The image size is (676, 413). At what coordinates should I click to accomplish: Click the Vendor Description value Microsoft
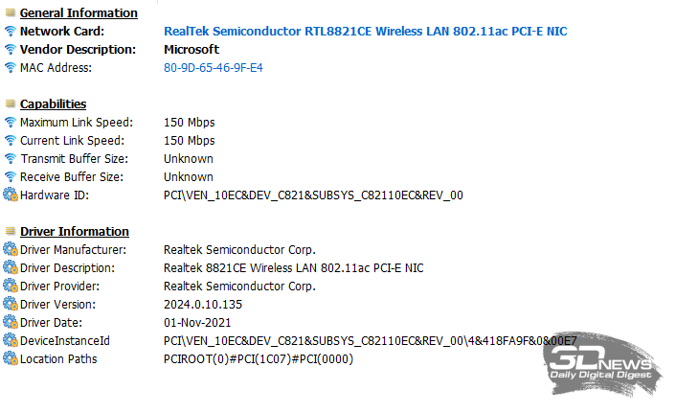pyautogui.click(x=191, y=50)
